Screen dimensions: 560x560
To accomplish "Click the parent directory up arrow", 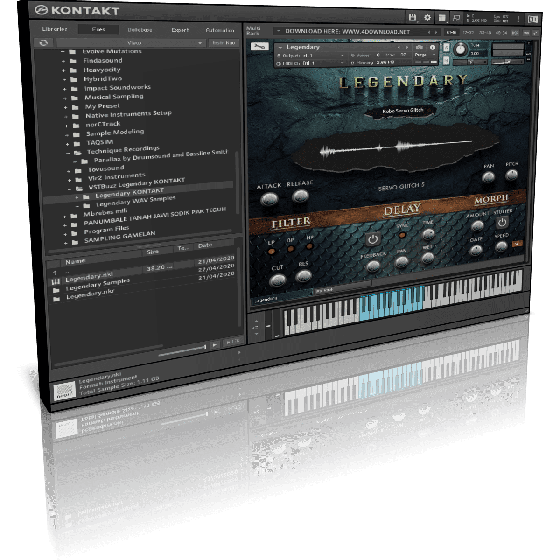I will 55,273.
